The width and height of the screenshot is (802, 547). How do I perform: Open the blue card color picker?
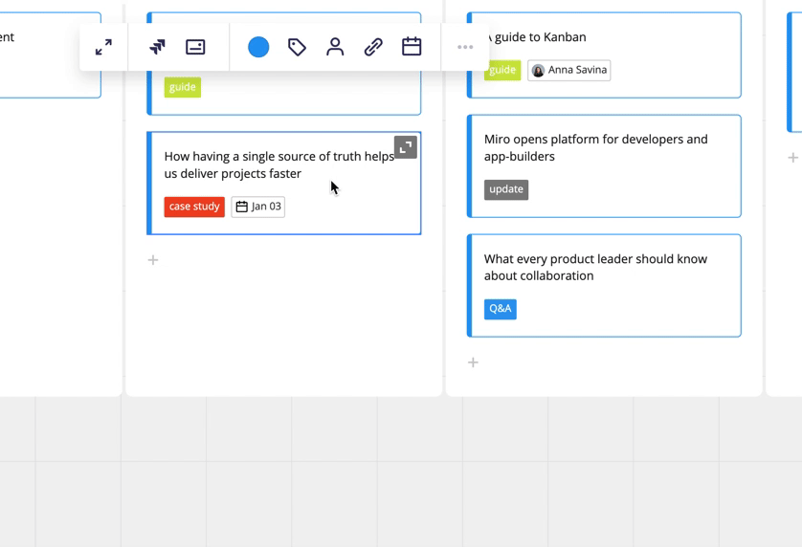(258, 47)
